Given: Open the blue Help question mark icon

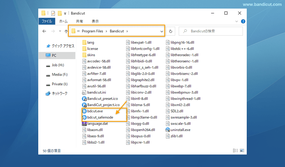Looking at the screenshot, I should tap(243, 21).
